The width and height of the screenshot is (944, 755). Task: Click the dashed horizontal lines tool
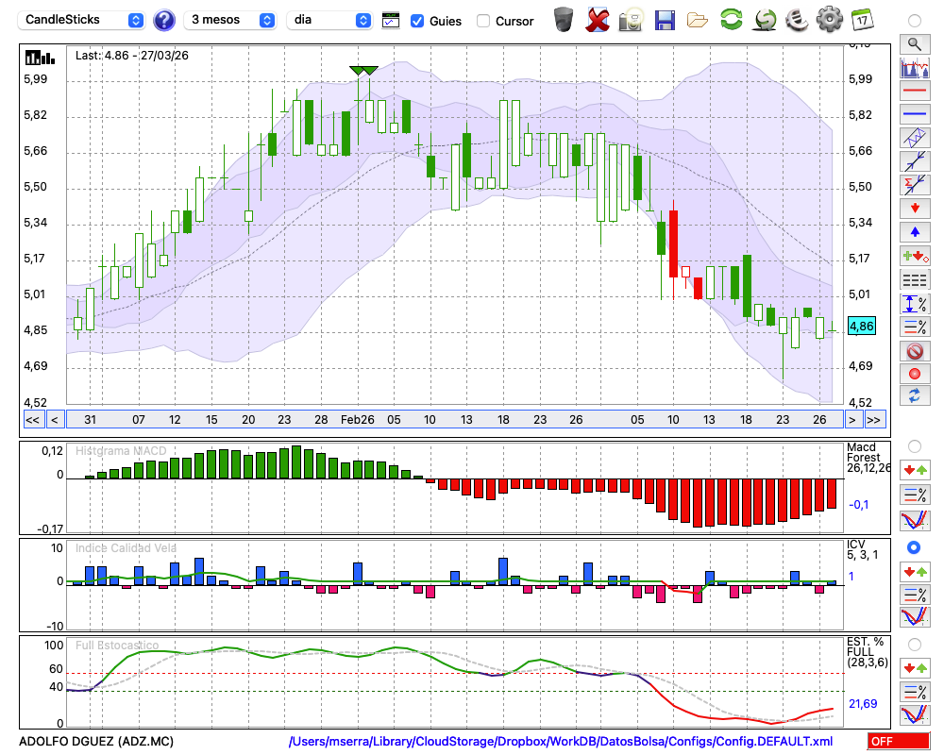click(x=915, y=279)
